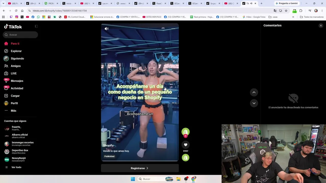View site information icon in the address bar
326x183 pixels.
30,11
